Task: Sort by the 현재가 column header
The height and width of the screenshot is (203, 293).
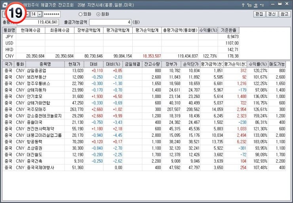Action: 74,64
